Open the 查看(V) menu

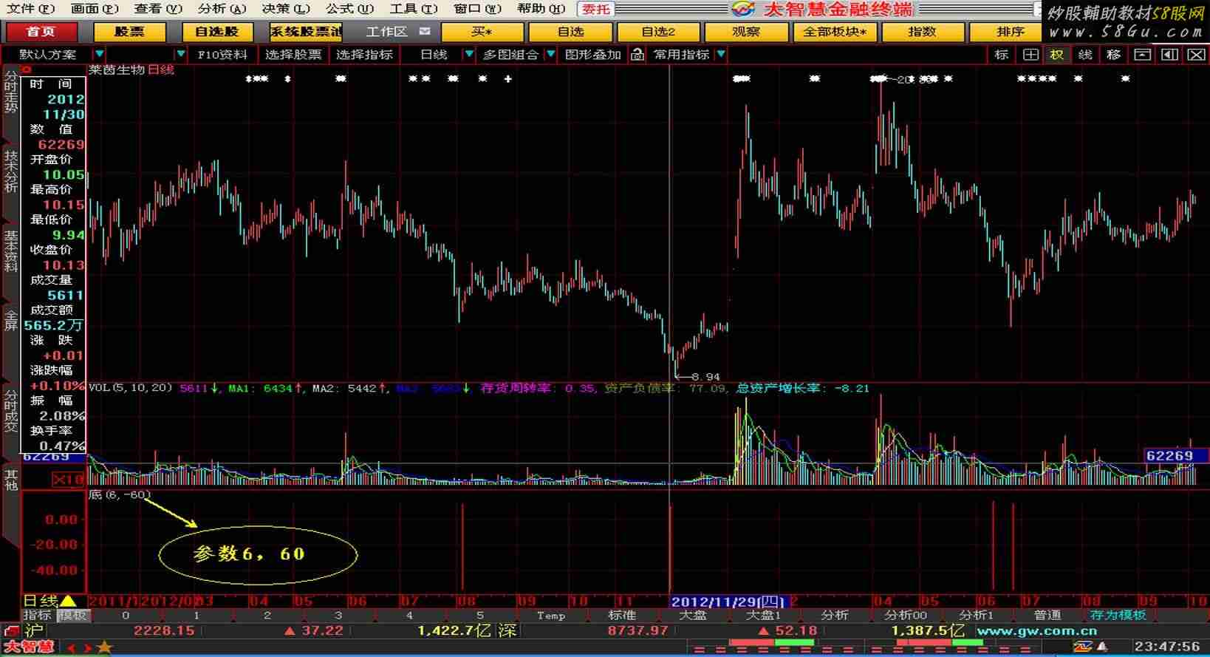[x=158, y=9]
